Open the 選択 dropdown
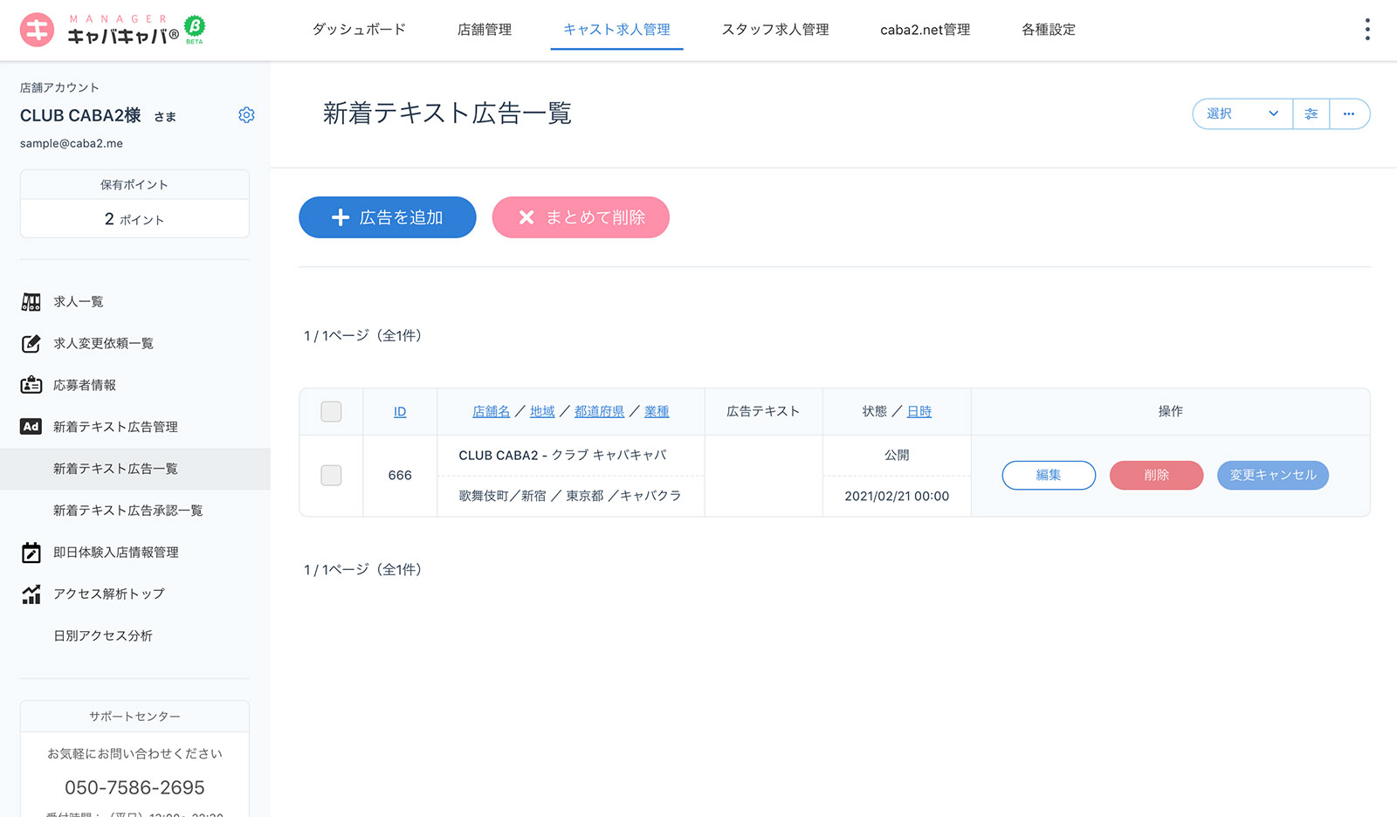 [x=1242, y=113]
